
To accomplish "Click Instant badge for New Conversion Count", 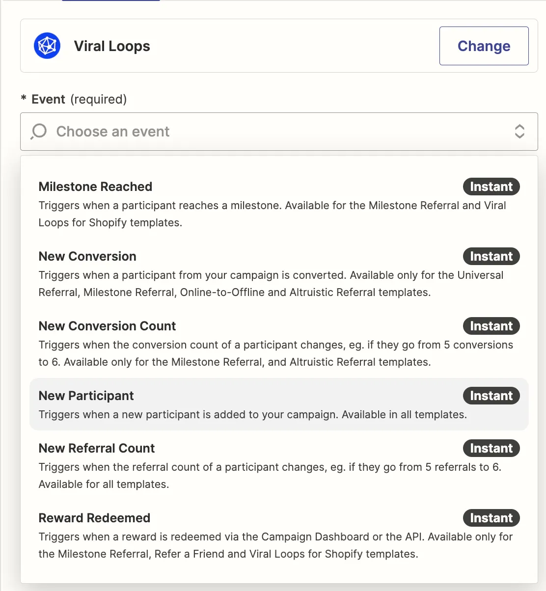I will coord(491,326).
